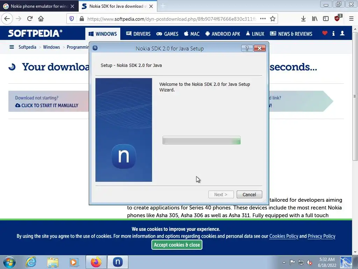The image size is (358, 269).
Task: Toggle the Firefox sidebar view
Action: point(326,19)
